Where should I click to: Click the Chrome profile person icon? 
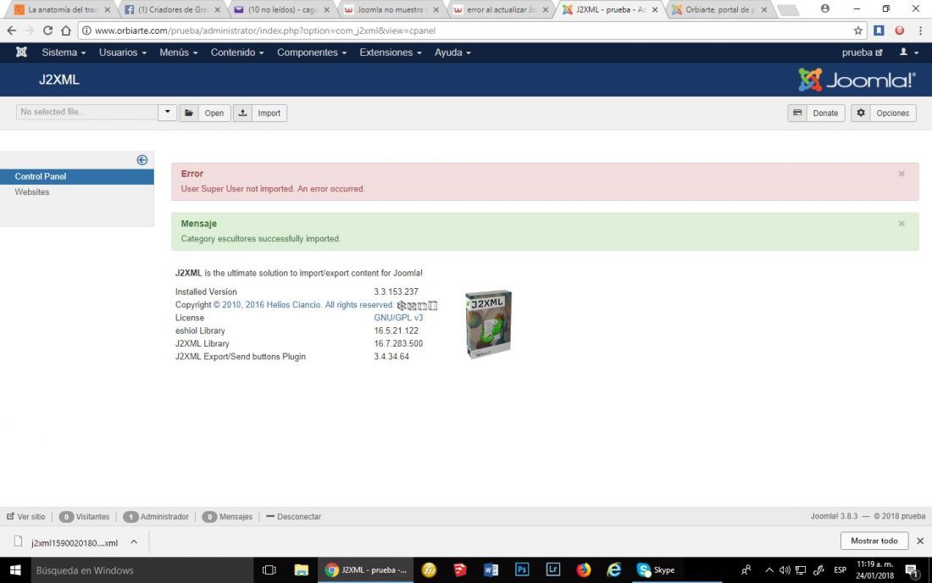825,9
